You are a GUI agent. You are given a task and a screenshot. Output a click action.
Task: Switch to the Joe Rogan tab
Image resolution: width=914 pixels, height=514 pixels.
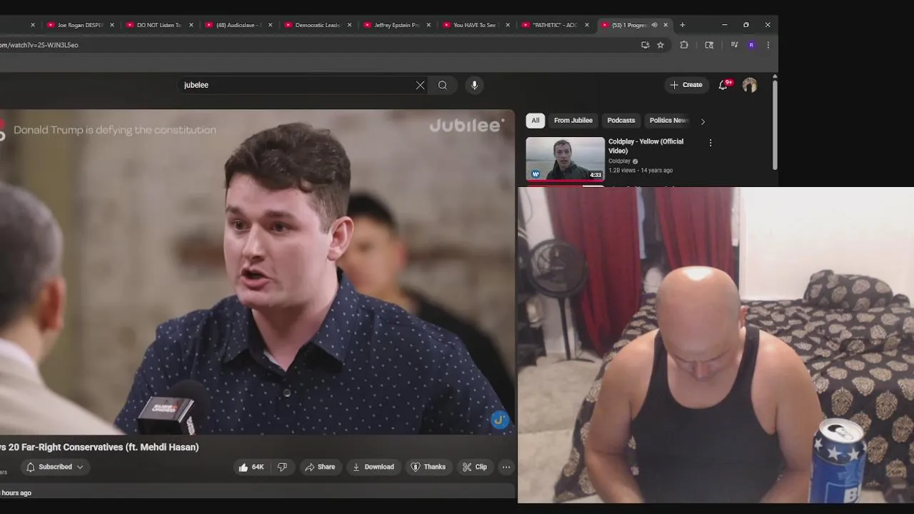click(x=79, y=25)
